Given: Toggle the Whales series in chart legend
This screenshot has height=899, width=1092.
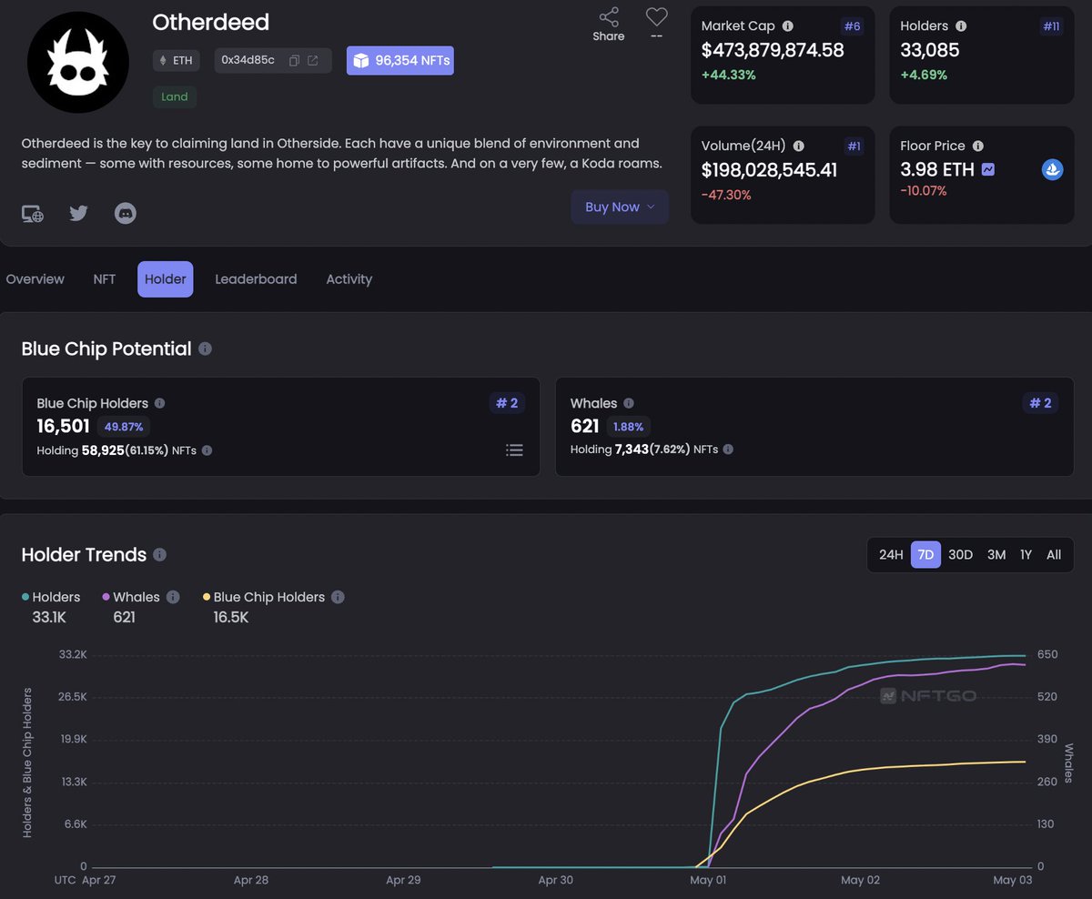Looking at the screenshot, I should pos(131,598).
